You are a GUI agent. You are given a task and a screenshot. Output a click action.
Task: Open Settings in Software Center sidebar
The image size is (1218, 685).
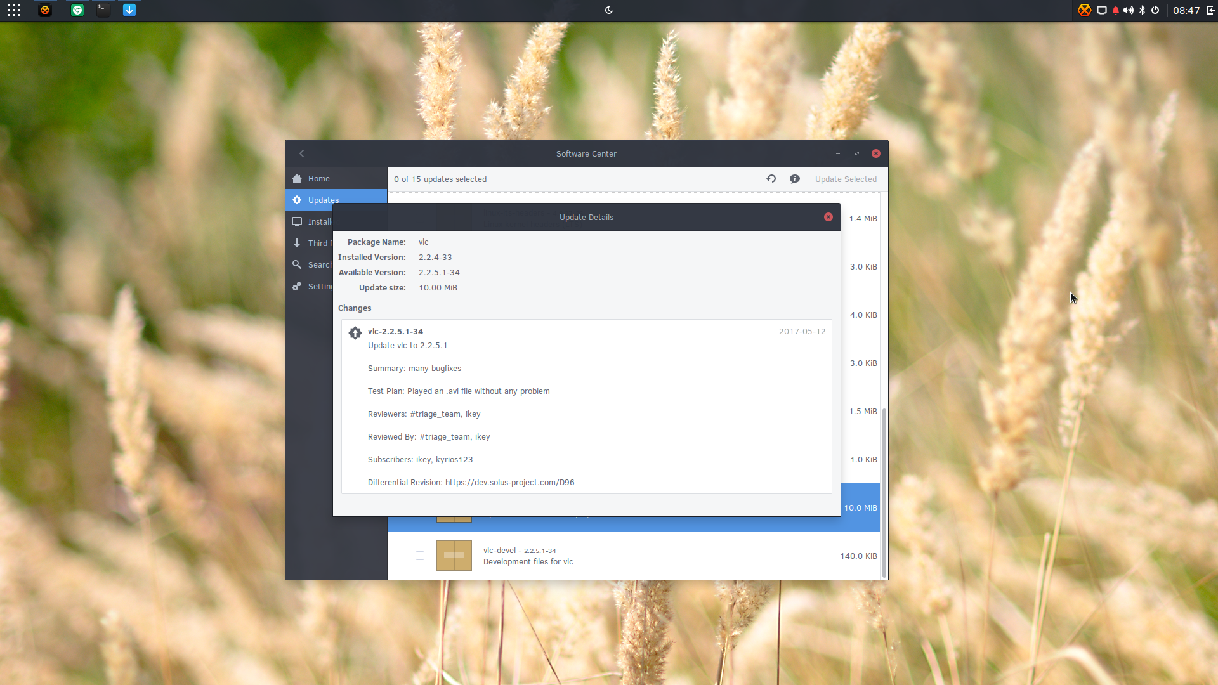tap(309, 286)
